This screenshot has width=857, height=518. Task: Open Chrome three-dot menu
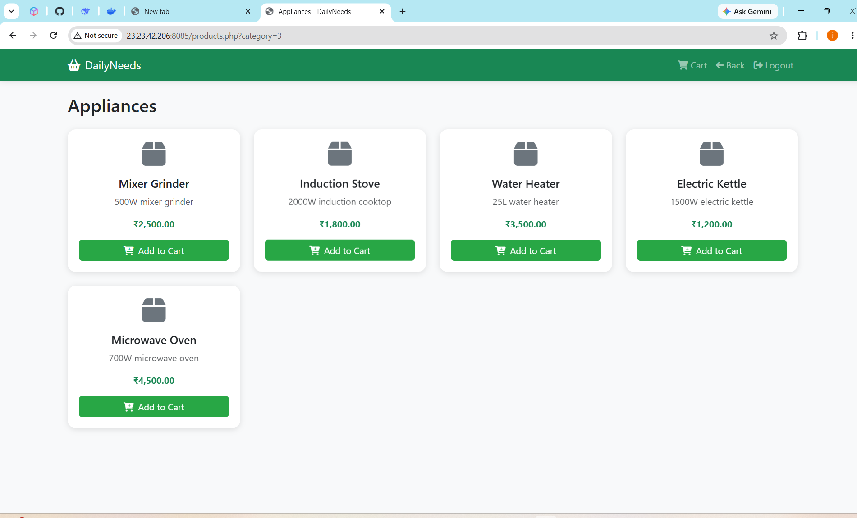click(x=852, y=36)
